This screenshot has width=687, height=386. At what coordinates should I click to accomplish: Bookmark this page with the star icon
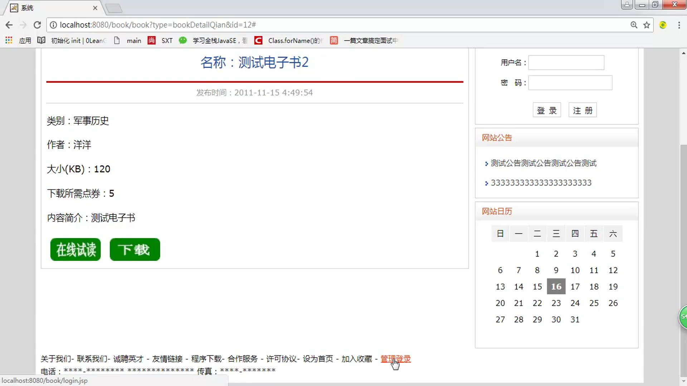[x=646, y=25]
